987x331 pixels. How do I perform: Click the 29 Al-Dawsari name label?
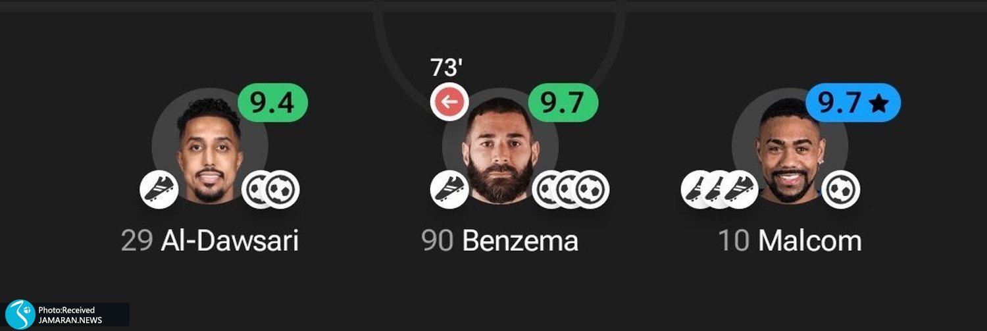pos(210,241)
